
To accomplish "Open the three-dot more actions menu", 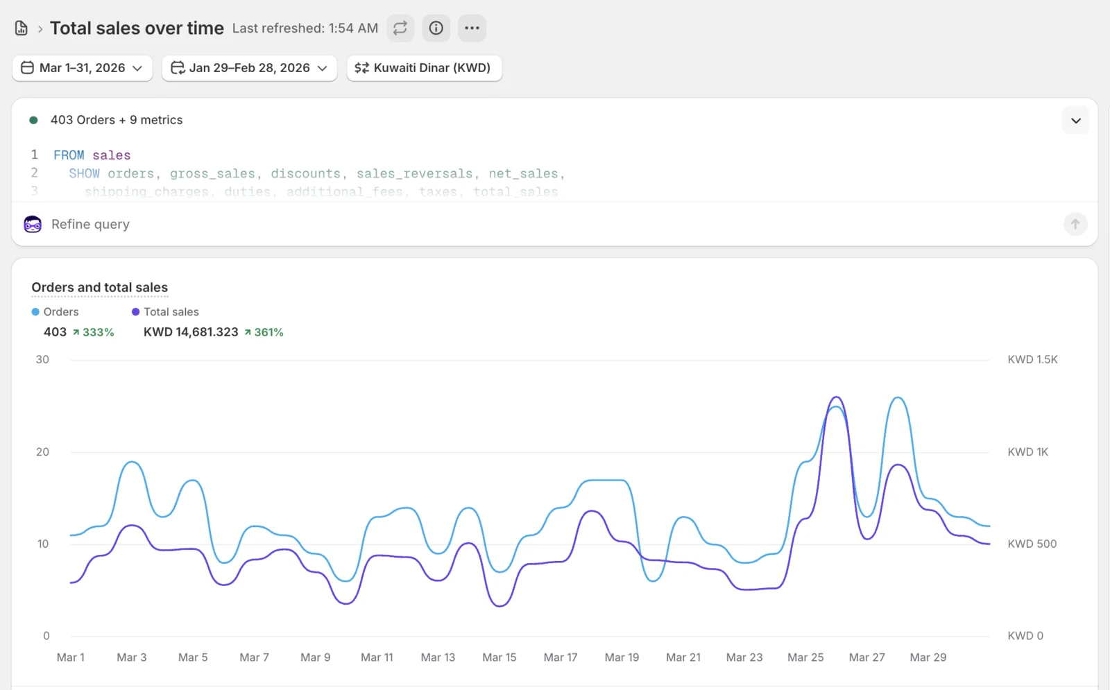I will [472, 28].
